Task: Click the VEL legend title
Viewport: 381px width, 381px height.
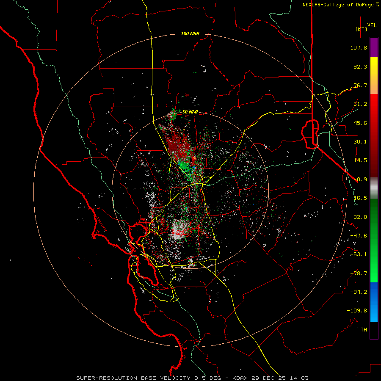Action: [372, 25]
